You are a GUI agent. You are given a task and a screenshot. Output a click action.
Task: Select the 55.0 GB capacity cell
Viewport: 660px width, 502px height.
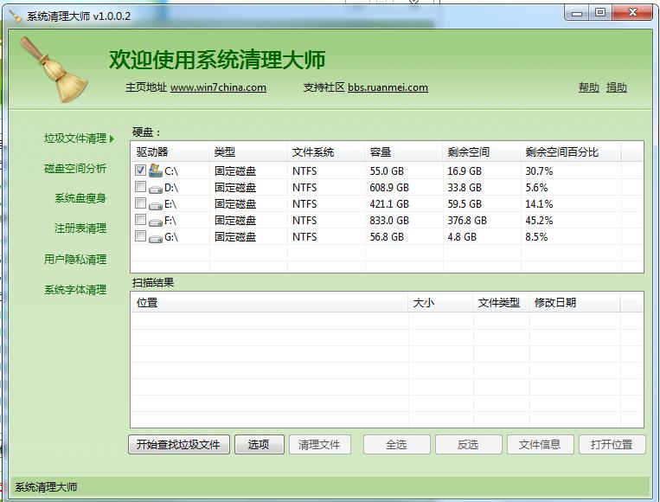pos(387,171)
